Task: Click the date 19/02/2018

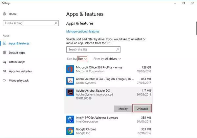Action: tap(144, 71)
